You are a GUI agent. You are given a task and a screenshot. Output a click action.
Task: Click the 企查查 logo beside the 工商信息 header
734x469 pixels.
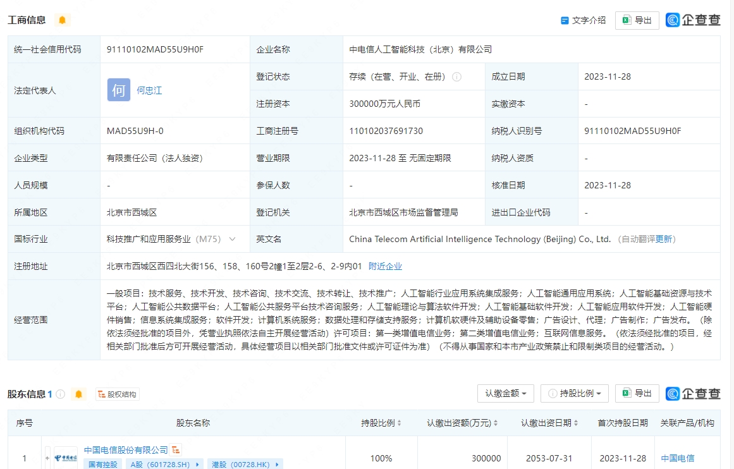tap(693, 20)
